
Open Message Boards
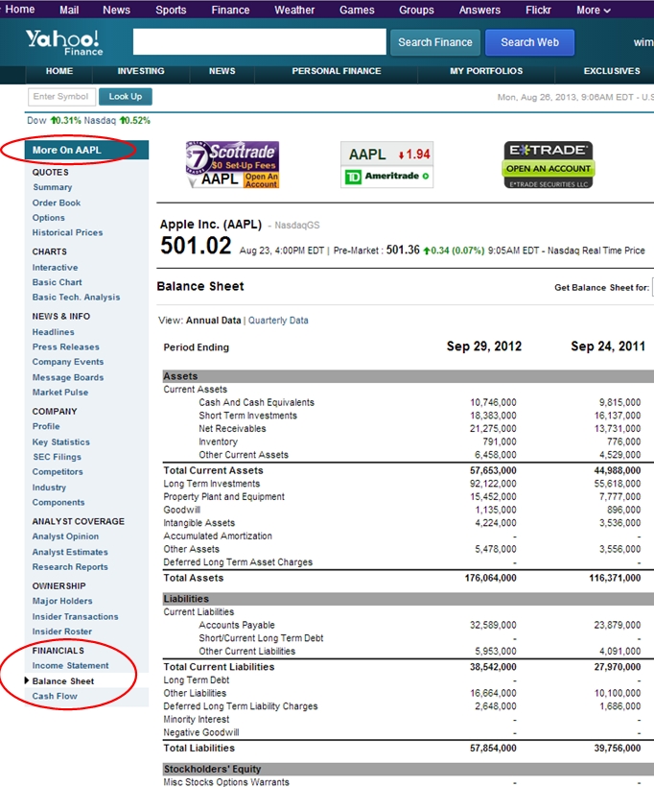[x=68, y=377]
